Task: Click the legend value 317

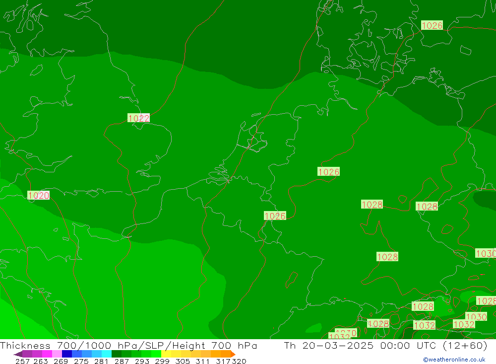Action: point(223,361)
